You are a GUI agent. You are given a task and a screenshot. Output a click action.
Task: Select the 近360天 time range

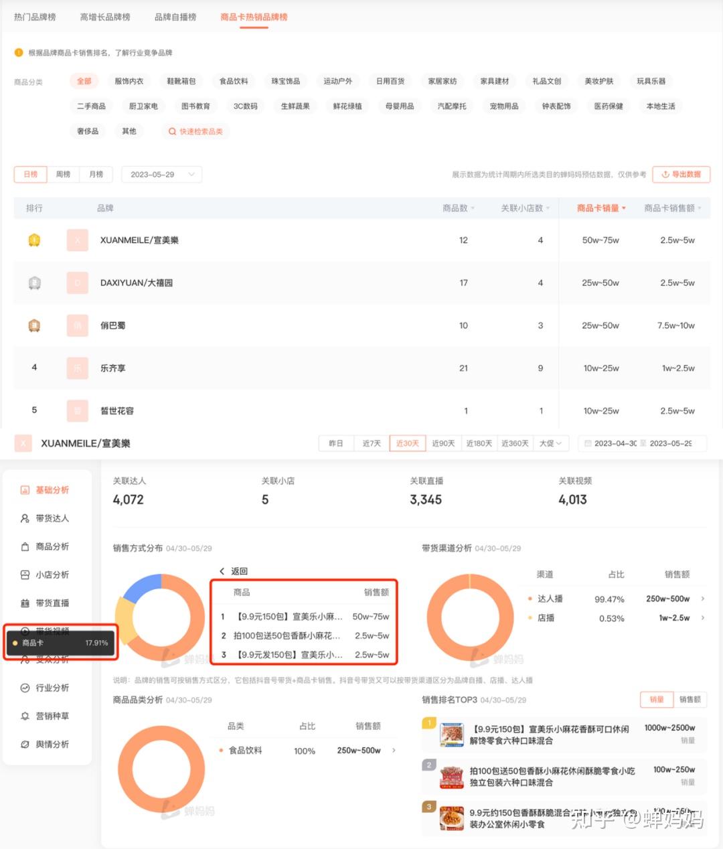tap(515, 443)
